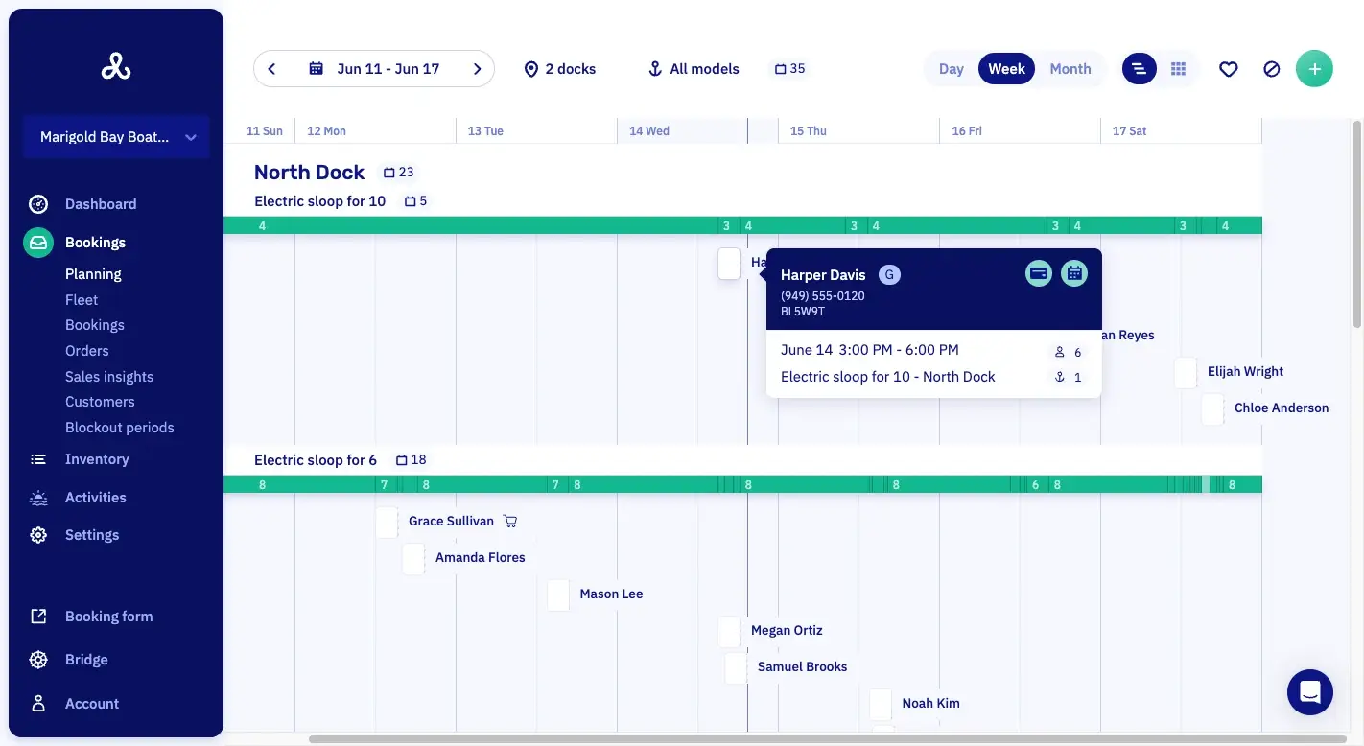Expand the Marigold Bay Boat company dropdown
1364x746 pixels.
coord(116,137)
